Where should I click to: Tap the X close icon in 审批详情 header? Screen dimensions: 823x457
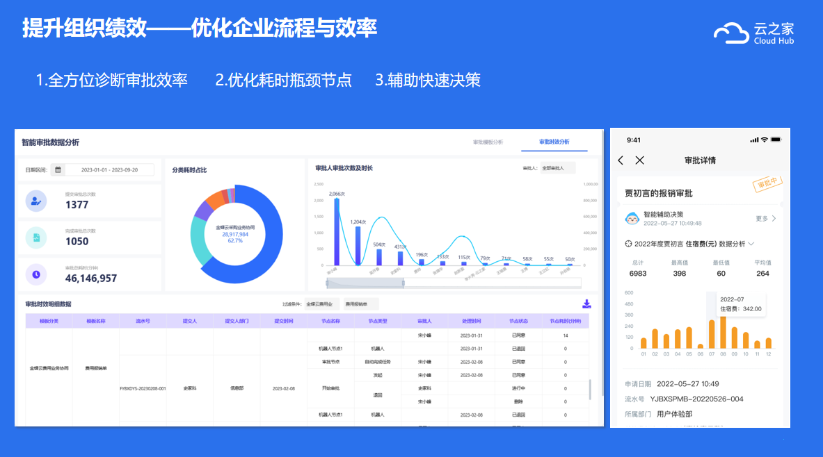(x=640, y=160)
